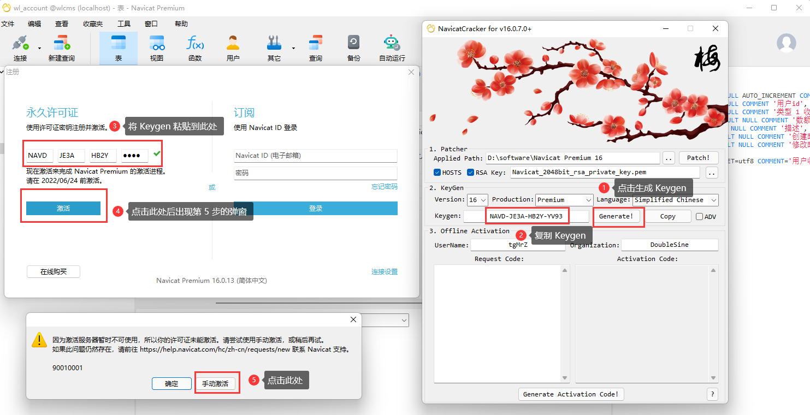Click the RSA Key filename field
Viewport: 810px width, 415px height.
(605, 173)
